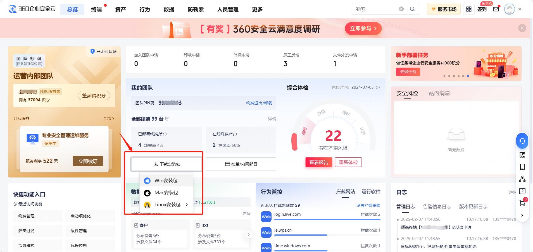Focus the search input field
533x252 pixels.
376,9
